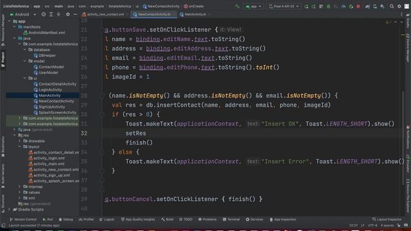Open the Pixel 4 API 33 device dropdown

(x=284, y=6)
